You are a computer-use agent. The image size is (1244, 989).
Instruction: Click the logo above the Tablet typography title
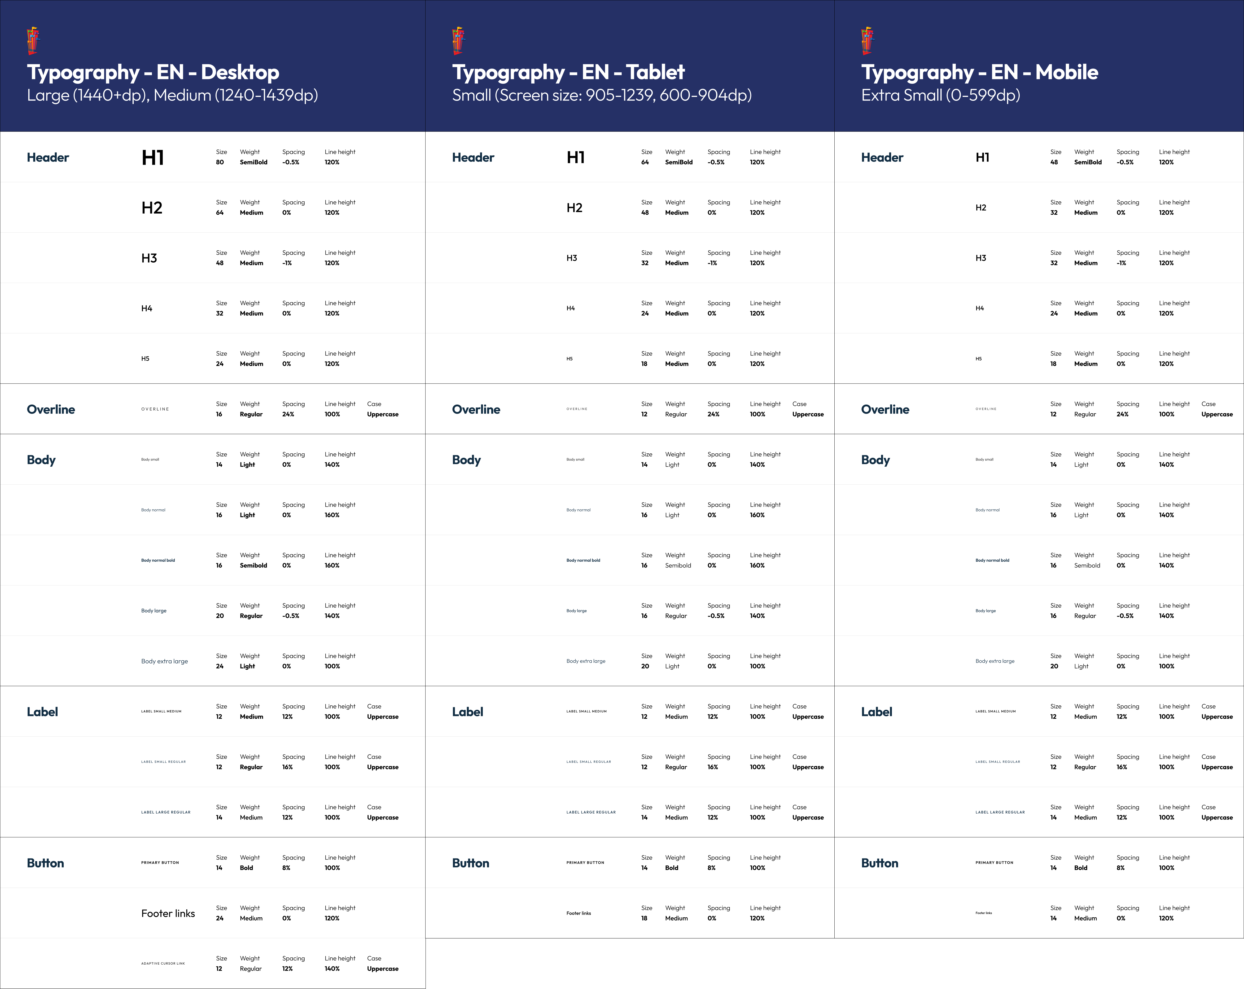click(458, 40)
